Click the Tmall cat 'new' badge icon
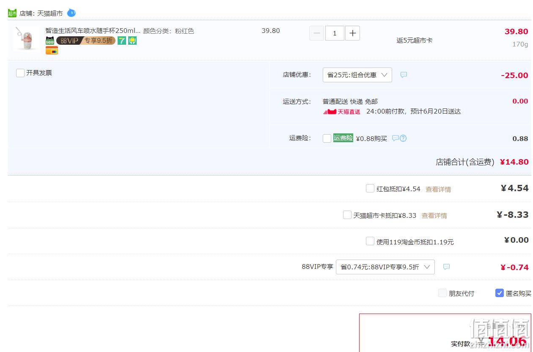This screenshot has width=533, height=352. click(50, 41)
